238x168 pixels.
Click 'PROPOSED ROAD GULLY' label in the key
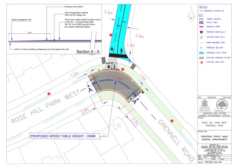216,32
